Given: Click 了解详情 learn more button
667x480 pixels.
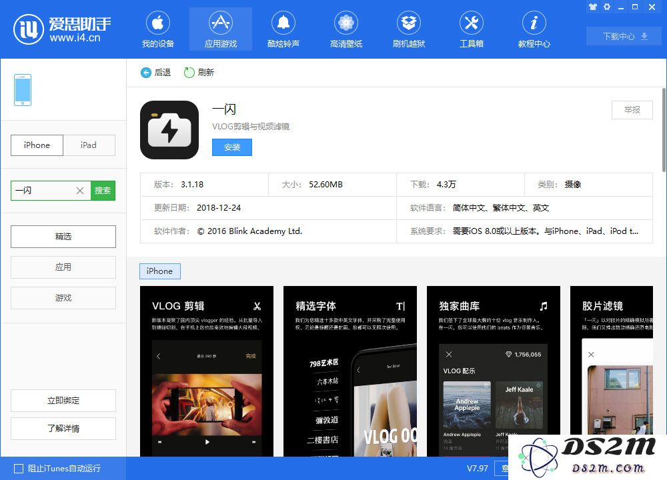Looking at the screenshot, I should tap(63, 429).
